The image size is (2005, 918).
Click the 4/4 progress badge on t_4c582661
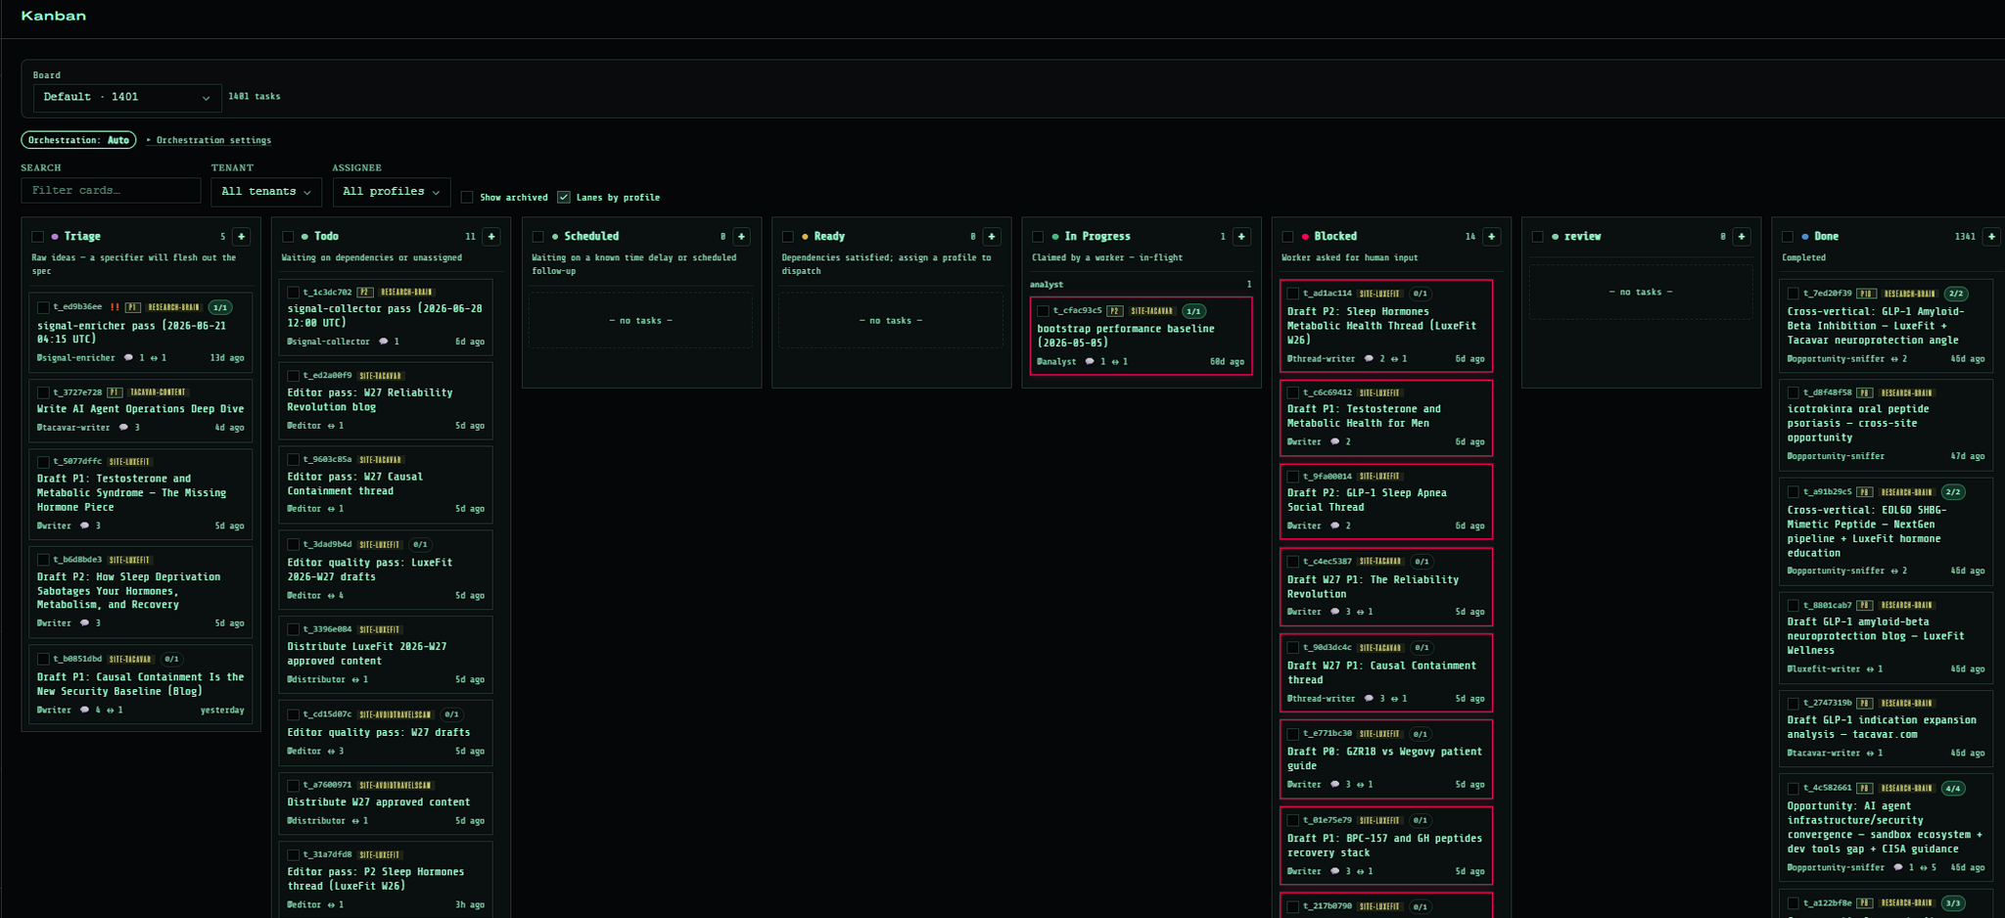(1952, 788)
